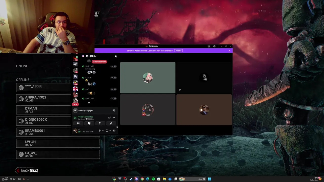Toggle noise suppression in voice panel
Screen dimensions: 324x182
click(x=110, y=118)
